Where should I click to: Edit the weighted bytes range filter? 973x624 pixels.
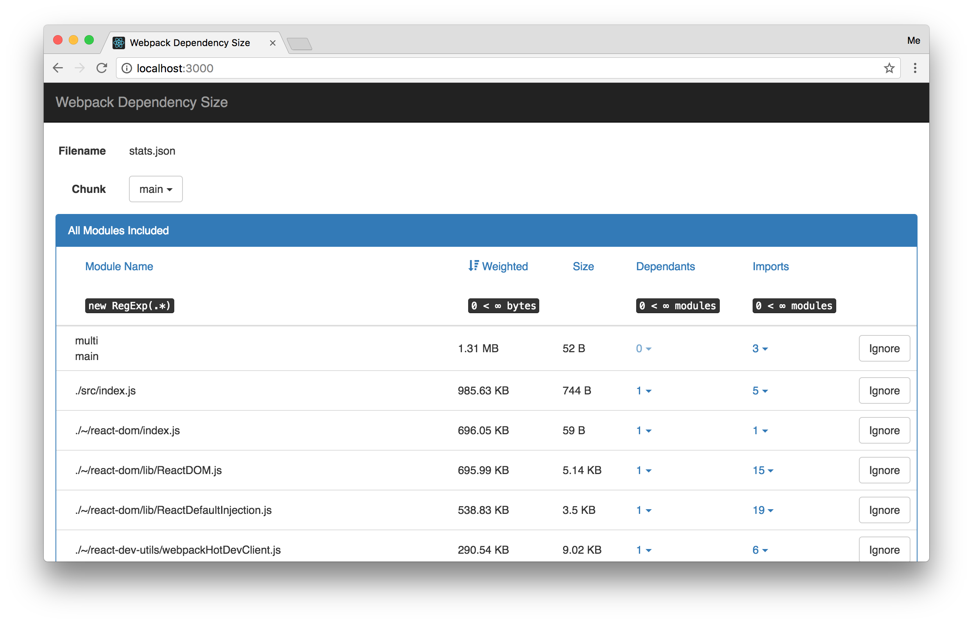(503, 305)
